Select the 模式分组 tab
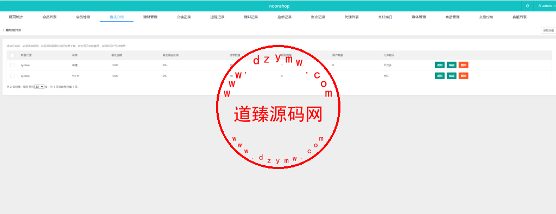The width and height of the screenshot is (556, 214). click(x=117, y=17)
